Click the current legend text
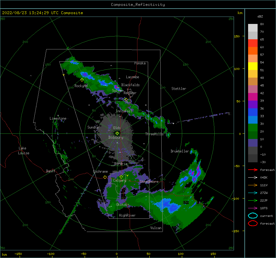Image resolution: width=276 pixels, height=258 pixels. point(266,216)
